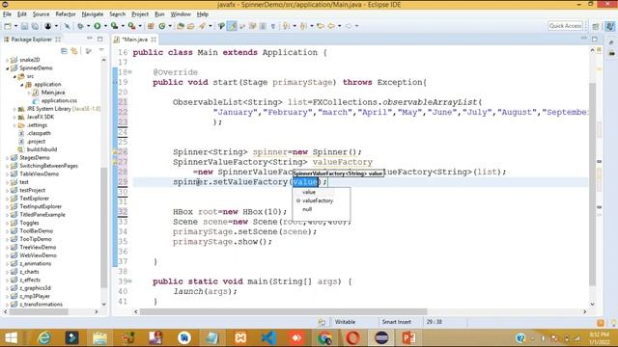The height and width of the screenshot is (347, 618).
Task: Open the Debug button dropdown arrow
Action: pyautogui.click(x=88, y=26)
